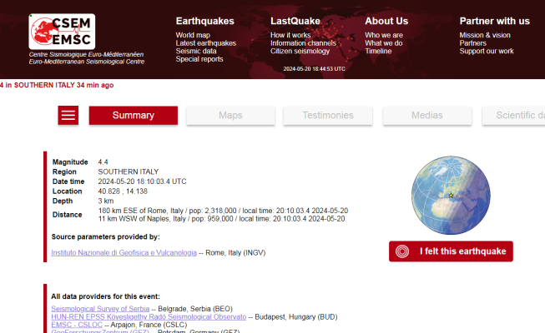545x333 pixels.
Task: Click the Support our work link
Action: point(487,52)
